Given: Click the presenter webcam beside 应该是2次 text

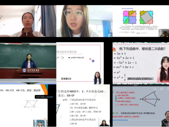Looking at the screenshot, I should [98, 78].
